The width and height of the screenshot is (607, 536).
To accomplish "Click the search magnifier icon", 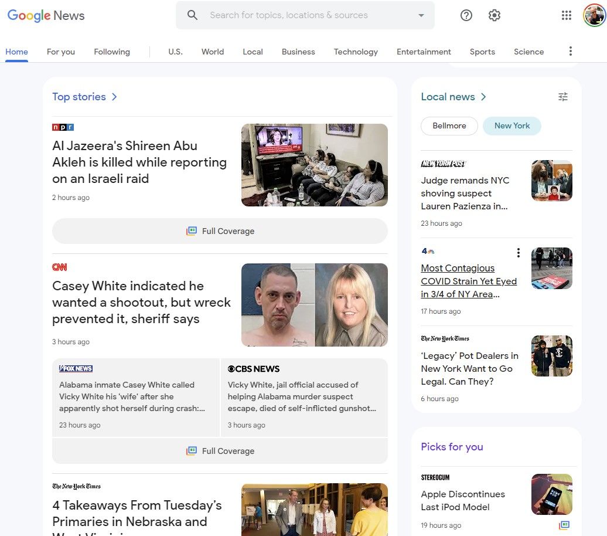I will coord(192,15).
